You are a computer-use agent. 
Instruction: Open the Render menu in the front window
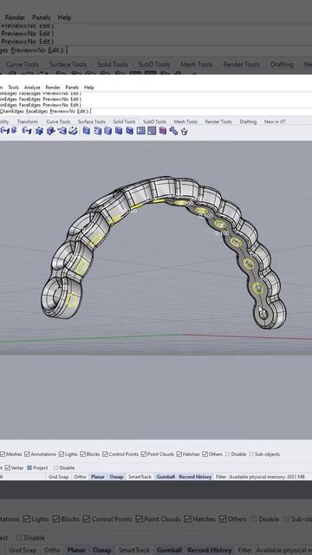(x=53, y=87)
